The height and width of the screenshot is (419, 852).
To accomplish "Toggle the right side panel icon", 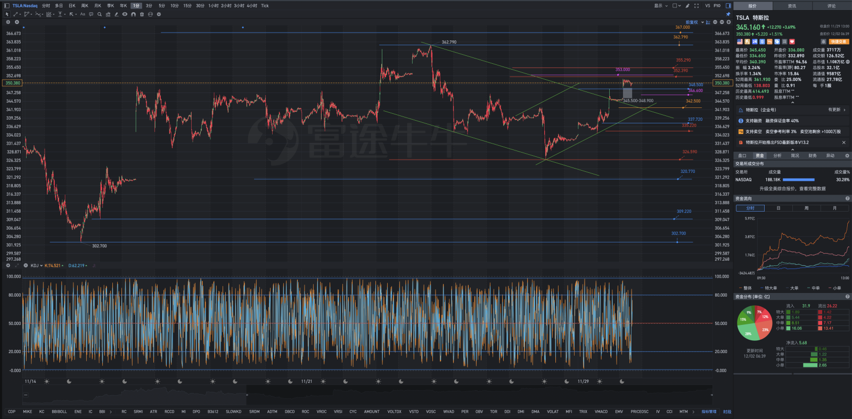I will (728, 6).
